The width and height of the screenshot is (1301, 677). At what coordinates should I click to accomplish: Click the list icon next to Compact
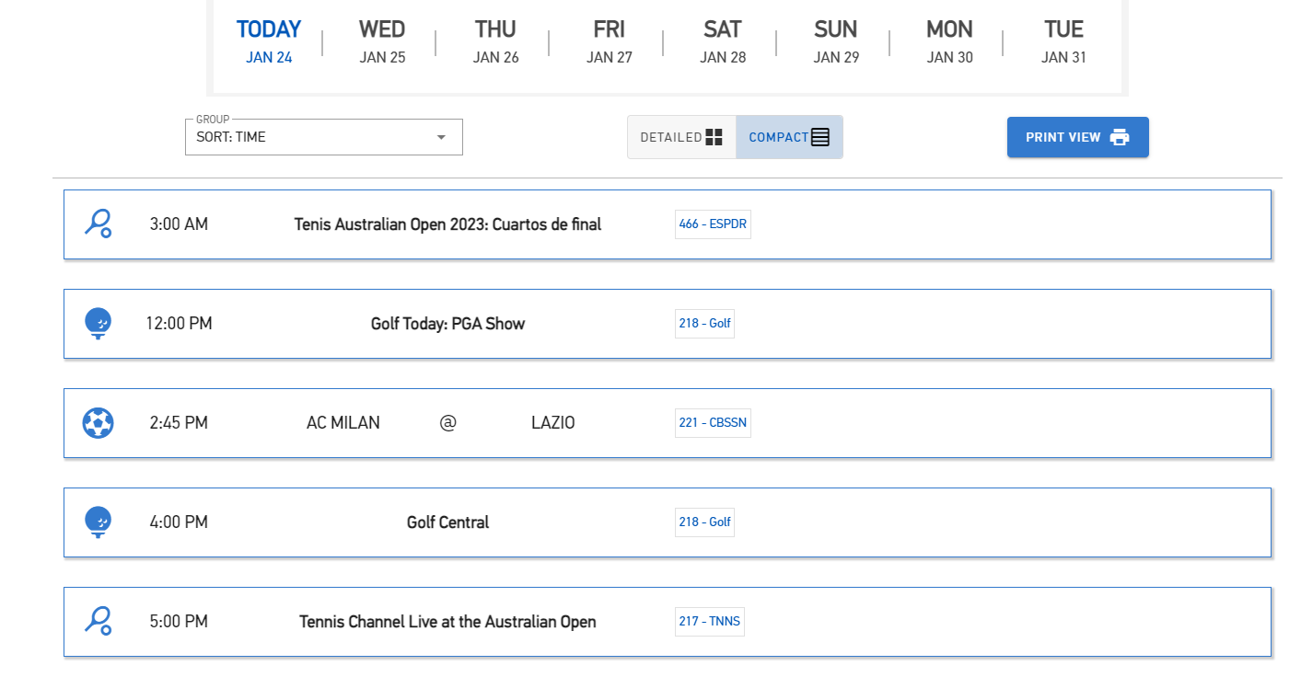click(820, 137)
